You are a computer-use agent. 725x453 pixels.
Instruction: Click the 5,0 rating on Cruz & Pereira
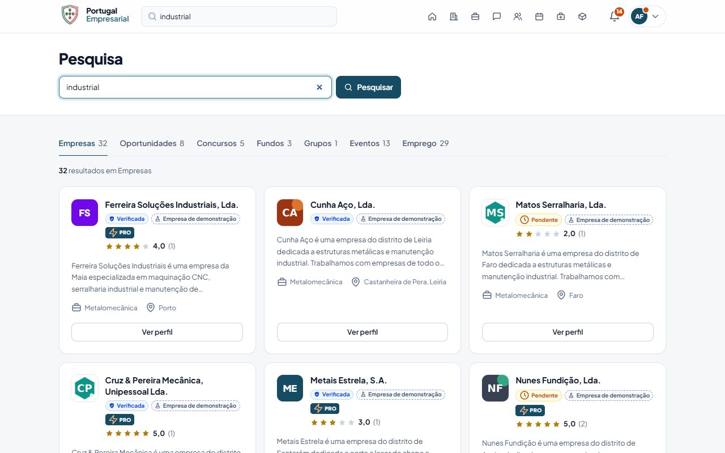tap(140, 434)
